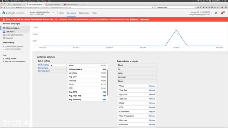Open the Amazing Selling Machine account dropdown

point(53,13)
